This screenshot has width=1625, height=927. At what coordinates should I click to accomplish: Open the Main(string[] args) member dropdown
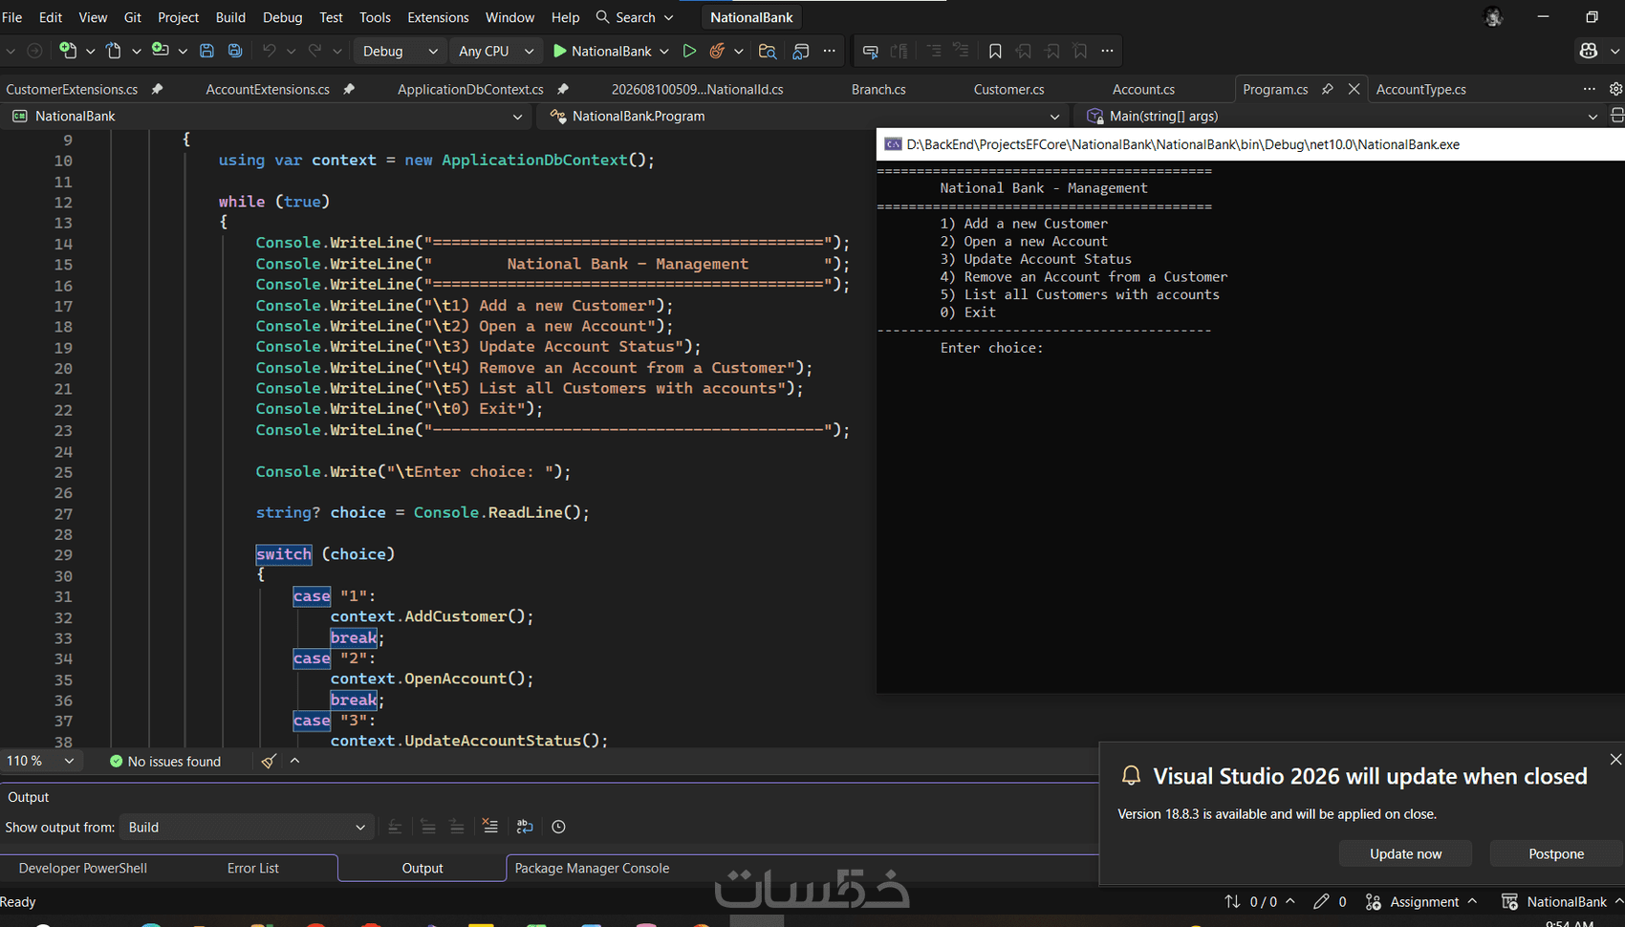1340,116
